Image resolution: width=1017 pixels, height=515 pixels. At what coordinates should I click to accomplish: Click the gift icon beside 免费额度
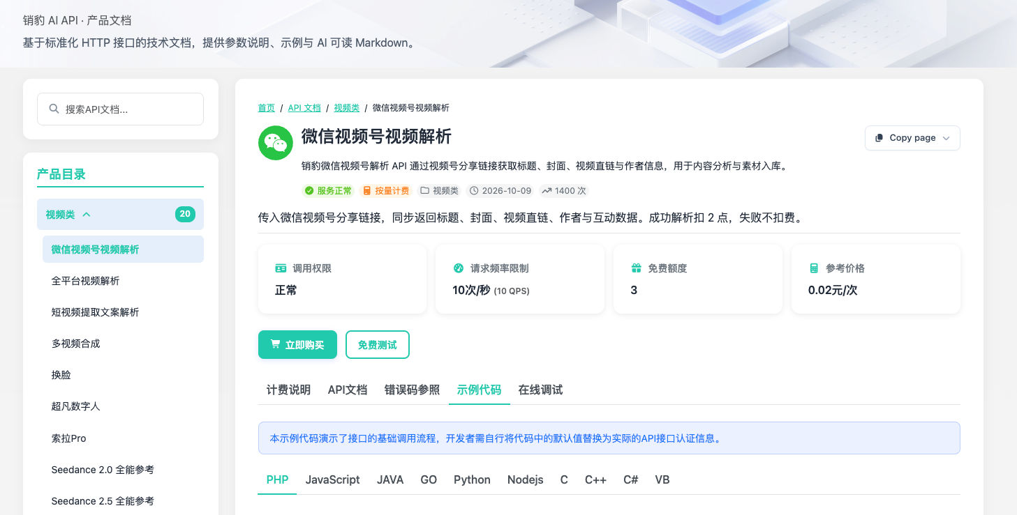[x=636, y=268]
